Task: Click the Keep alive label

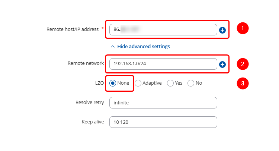Action: (93, 122)
